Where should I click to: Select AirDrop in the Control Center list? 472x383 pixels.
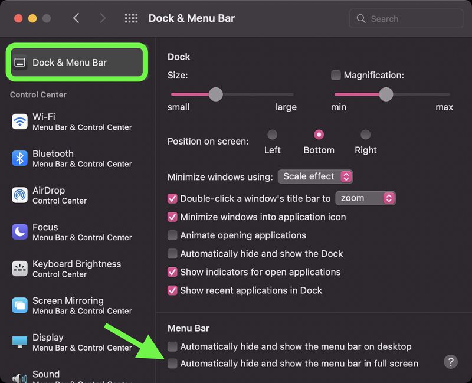47,195
